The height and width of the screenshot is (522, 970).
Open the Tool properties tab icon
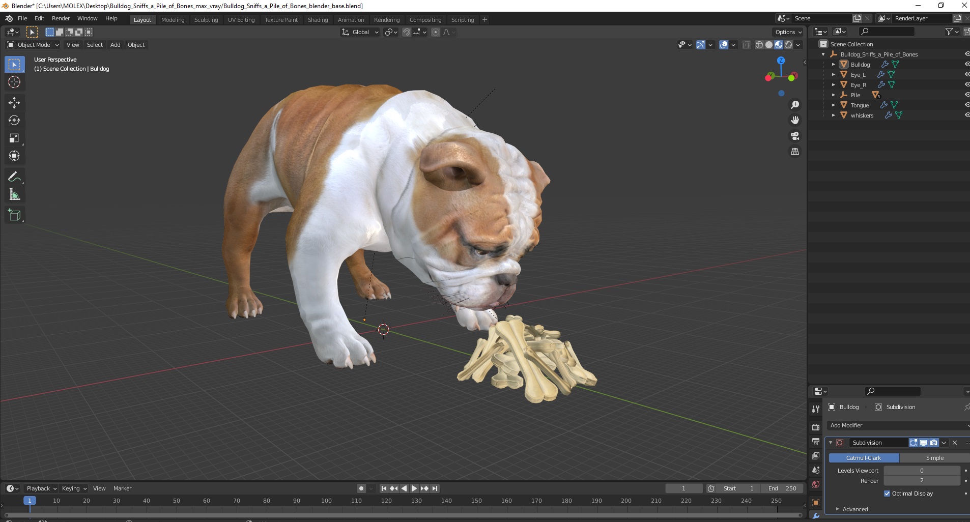pos(816,409)
